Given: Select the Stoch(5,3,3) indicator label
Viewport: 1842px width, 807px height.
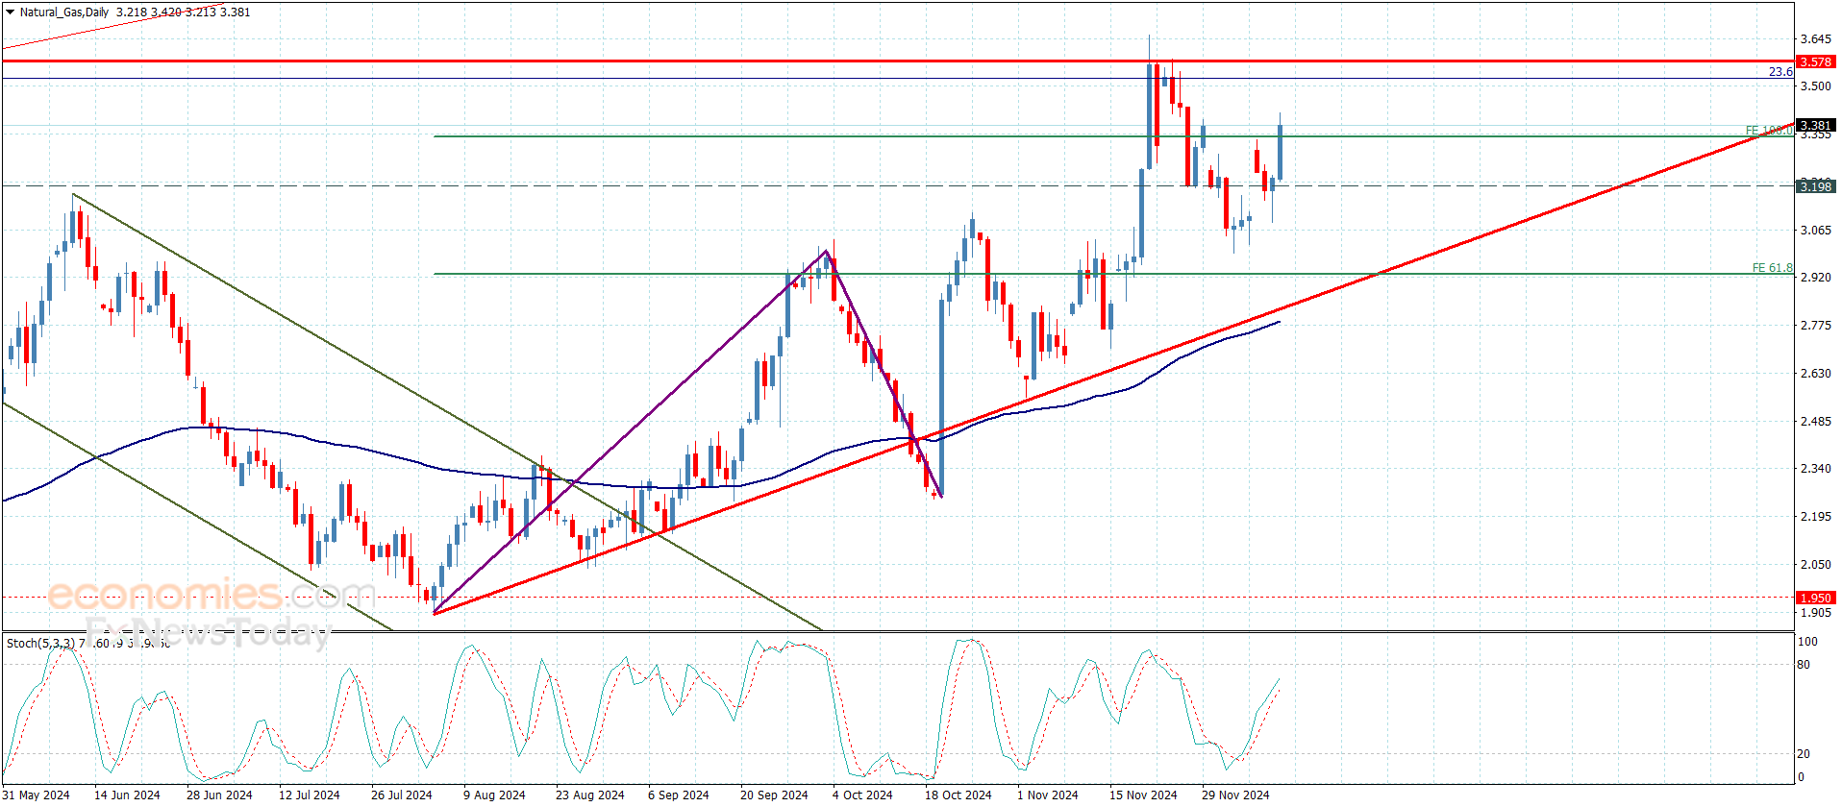Looking at the screenshot, I should coord(38,643).
